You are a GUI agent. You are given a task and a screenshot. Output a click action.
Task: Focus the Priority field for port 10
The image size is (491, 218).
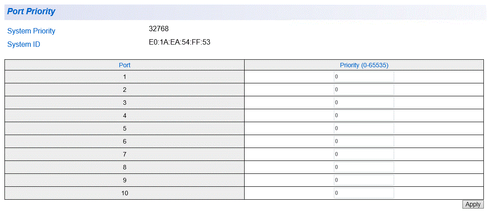pos(364,193)
